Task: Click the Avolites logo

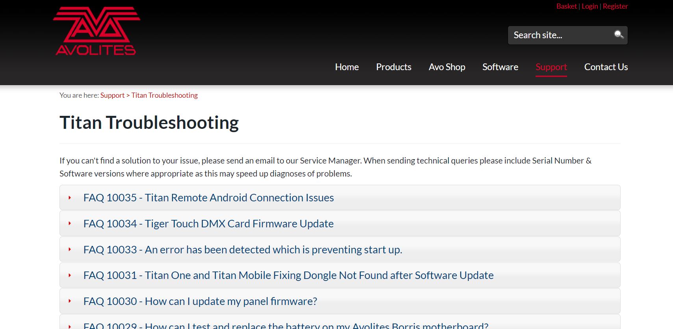Action: (x=96, y=31)
